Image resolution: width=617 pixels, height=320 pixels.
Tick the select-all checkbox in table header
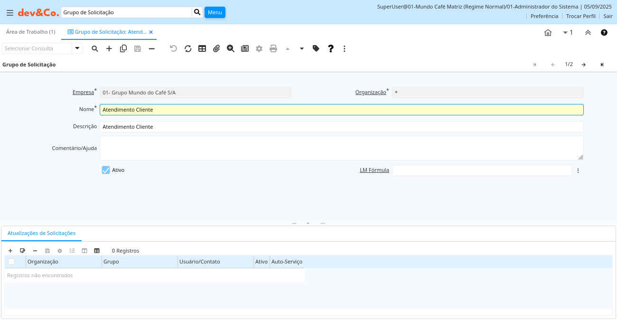(11, 262)
